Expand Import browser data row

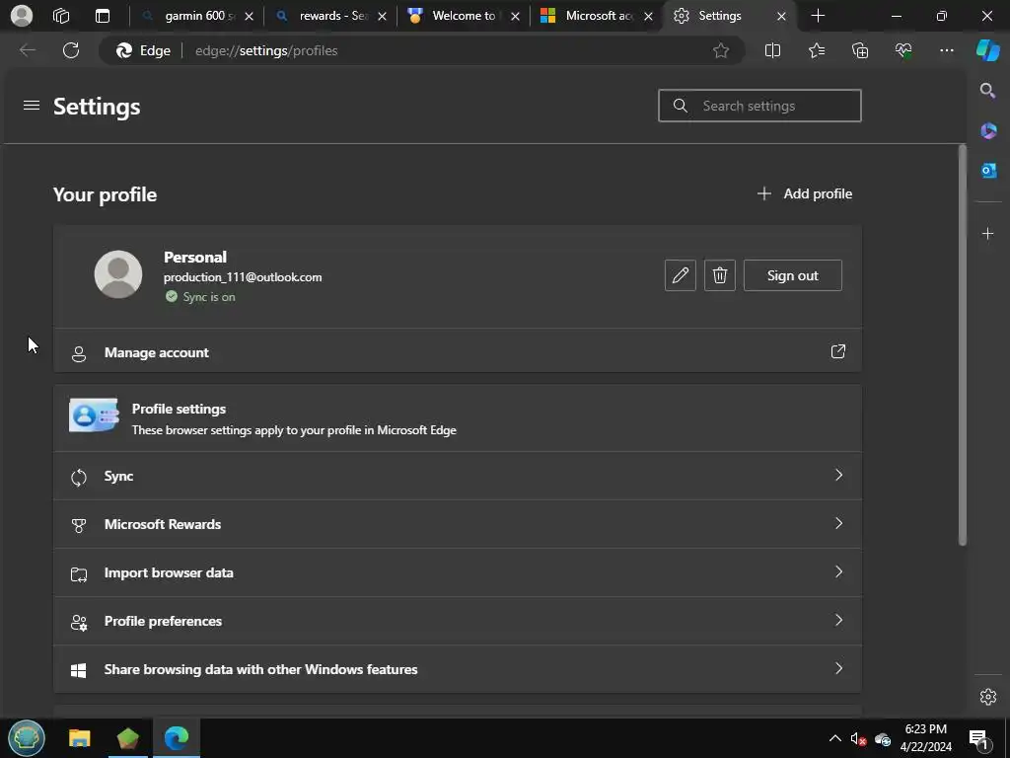tap(458, 572)
